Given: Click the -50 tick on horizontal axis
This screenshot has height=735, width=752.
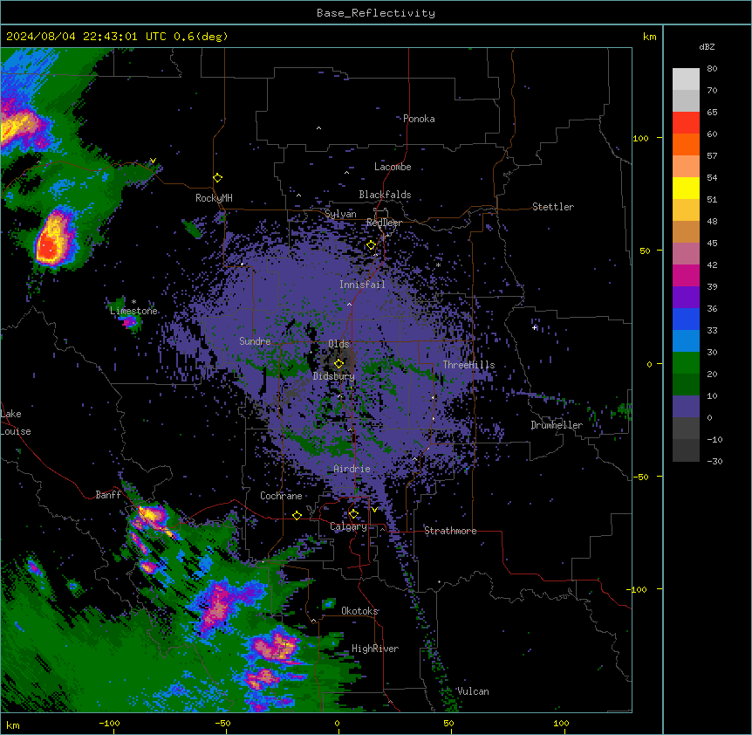Looking at the screenshot, I should coord(222,724).
